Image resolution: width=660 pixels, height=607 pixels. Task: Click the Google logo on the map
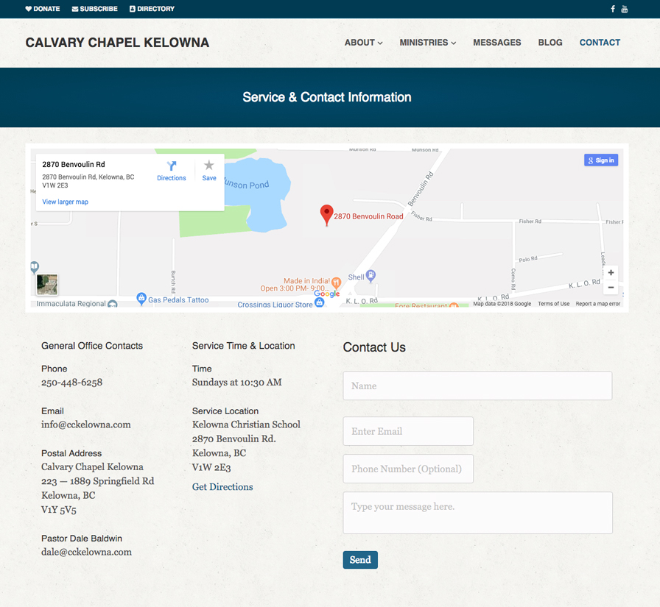click(326, 294)
